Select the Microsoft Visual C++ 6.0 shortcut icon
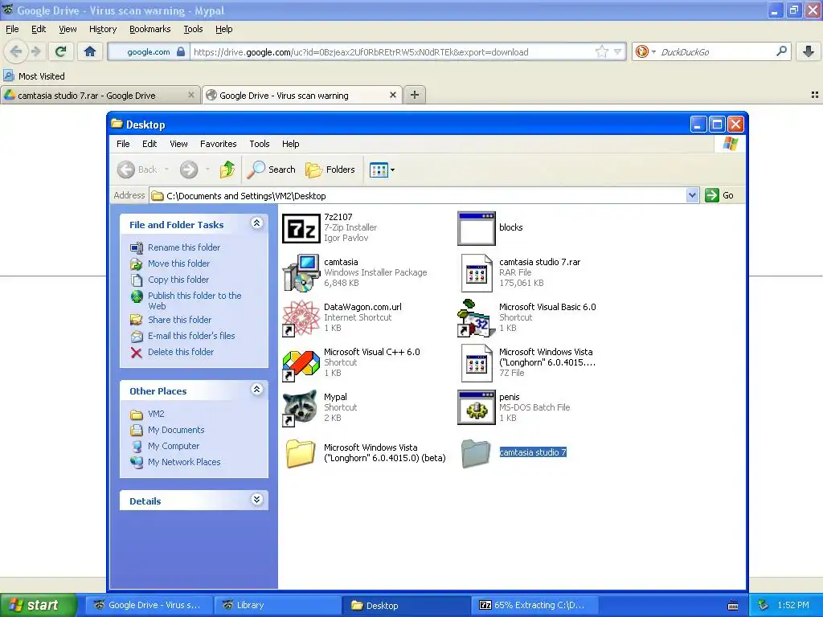 pyautogui.click(x=301, y=364)
